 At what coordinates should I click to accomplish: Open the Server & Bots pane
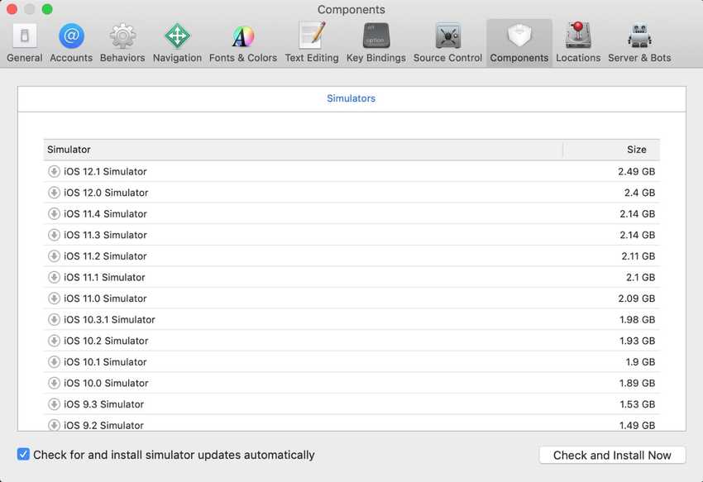640,44
